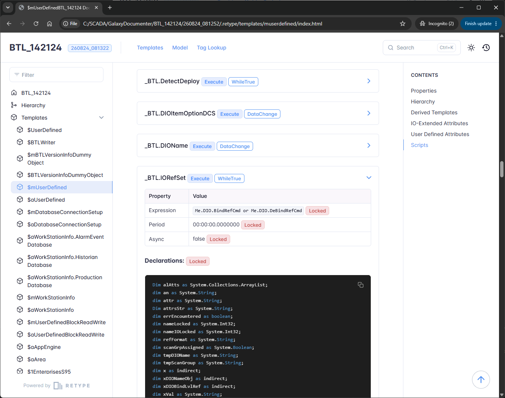Open $mBTLVersionInfoDummyObject in sidebar

(59, 159)
